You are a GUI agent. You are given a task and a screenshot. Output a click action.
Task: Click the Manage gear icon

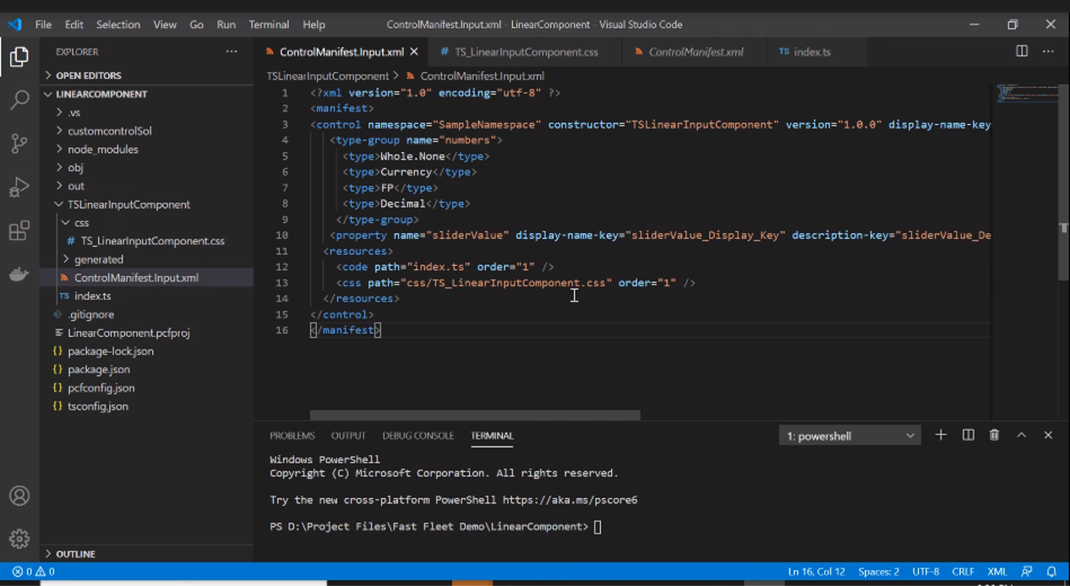pyautogui.click(x=19, y=538)
